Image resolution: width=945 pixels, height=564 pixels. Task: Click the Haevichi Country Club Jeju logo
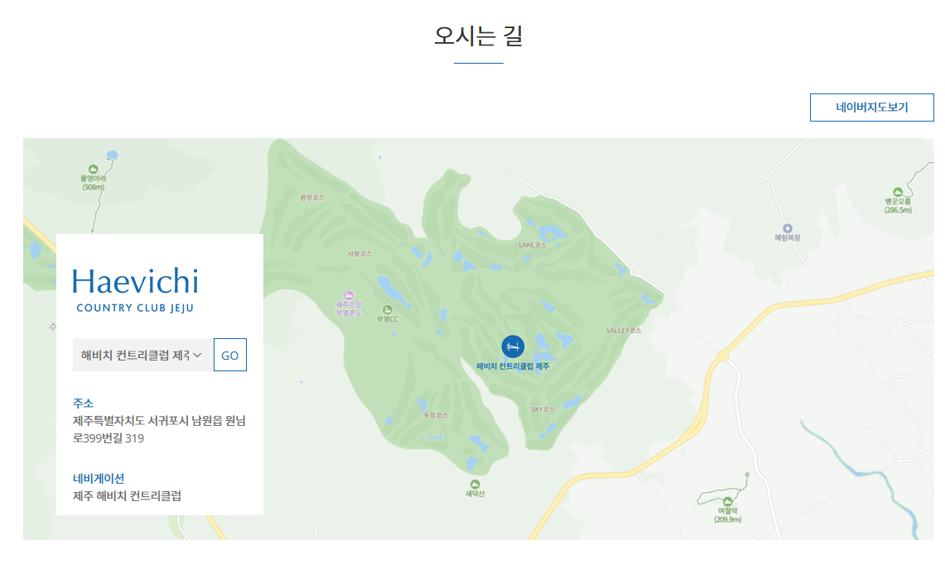pyautogui.click(x=135, y=290)
